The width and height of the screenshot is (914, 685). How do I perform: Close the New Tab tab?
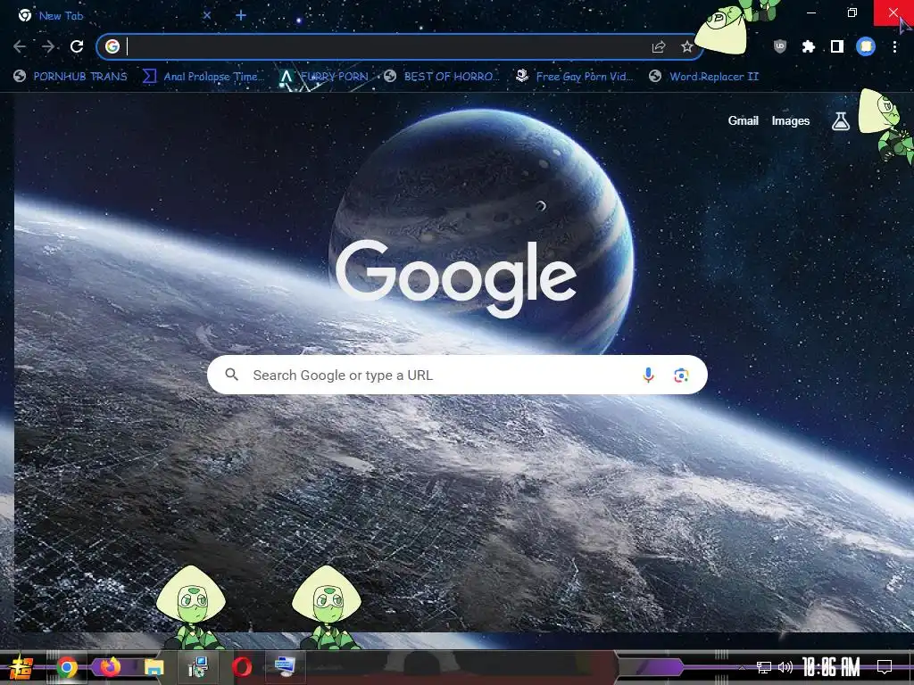pyautogui.click(x=207, y=16)
